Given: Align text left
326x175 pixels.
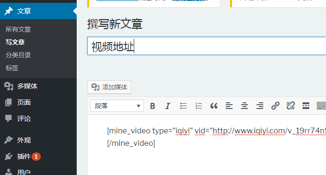Looking at the screenshot, I should [x=229, y=106].
